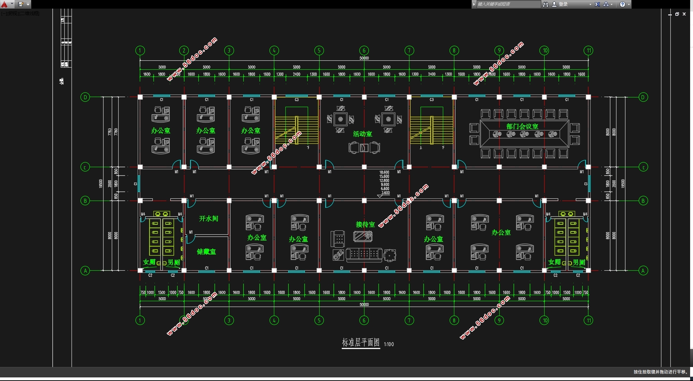Open the sign-in dropdown arrow
693x381 pixels.
[x=590, y=4]
